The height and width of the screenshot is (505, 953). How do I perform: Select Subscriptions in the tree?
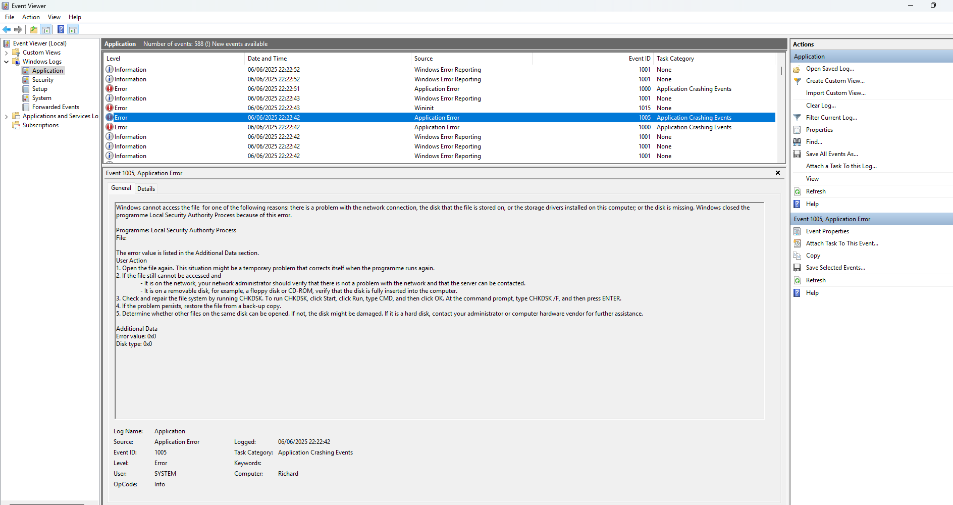point(40,125)
